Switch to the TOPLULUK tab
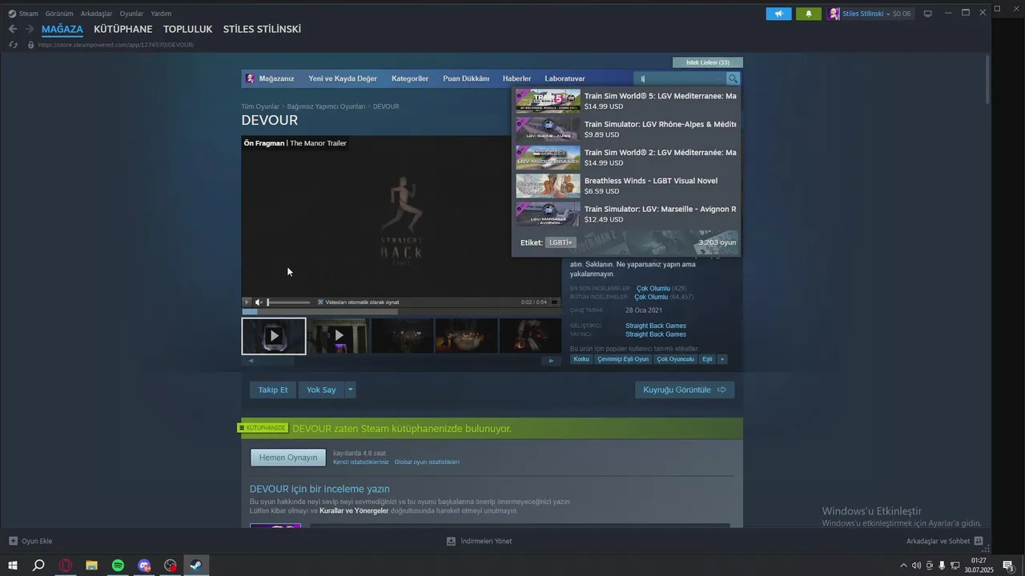Screen dimensions: 1025x576 187,29
